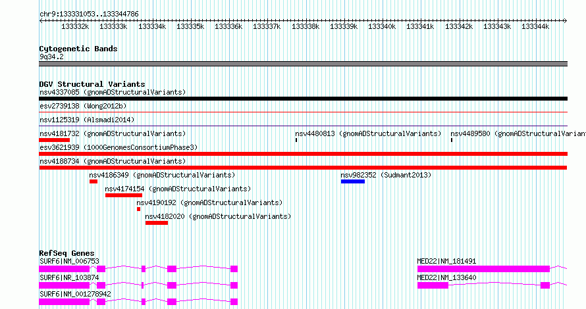Image resolution: width=586 pixels, height=309 pixels.
Task: Open the nsv4480813 gnomAD variant label
Action: [368, 133]
